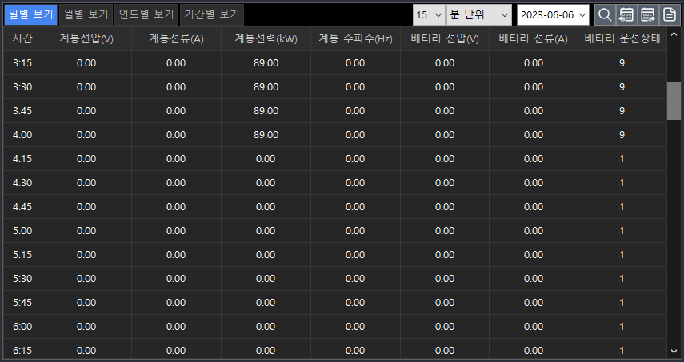Select the 5:00 time cell
Viewport: 684px width, 362px height.
tap(22, 230)
